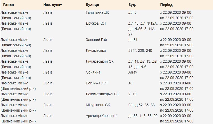Select the Личаківська street cell

tap(96, 50)
